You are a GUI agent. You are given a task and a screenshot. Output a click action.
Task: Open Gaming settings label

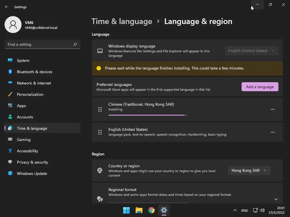[24, 140]
